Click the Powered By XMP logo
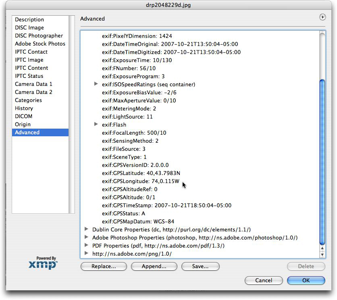The height and width of the screenshot is (300, 337). click(x=43, y=262)
